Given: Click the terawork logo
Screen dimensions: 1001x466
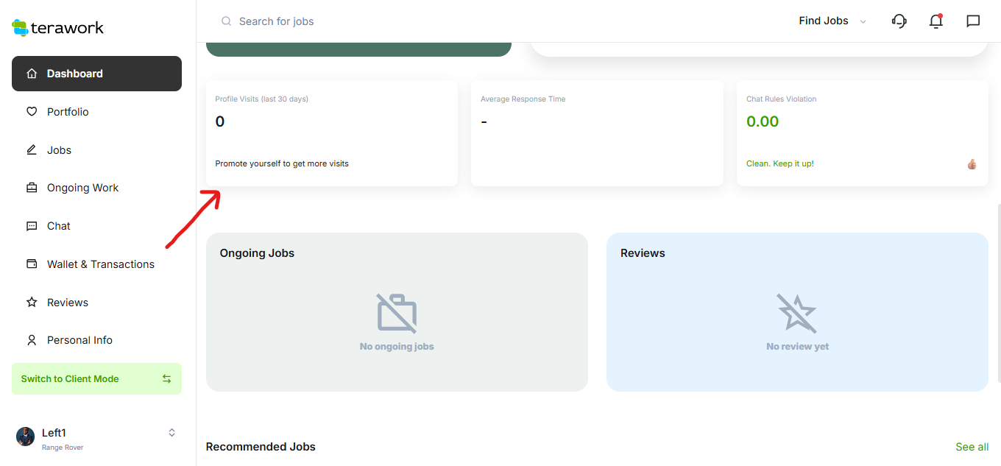Looking at the screenshot, I should pyautogui.click(x=58, y=28).
